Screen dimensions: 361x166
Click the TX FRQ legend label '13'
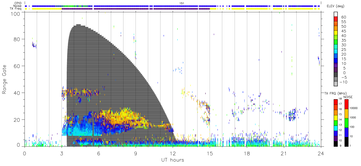pos(340,125)
